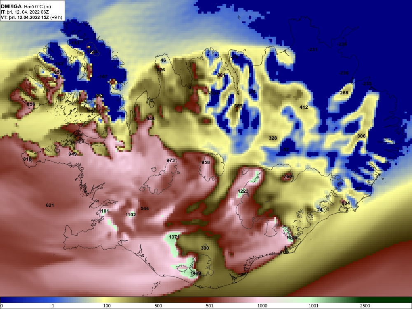The height and width of the screenshot is (309, 412).
Task: Click the map value "412"
Action: click(304, 107)
